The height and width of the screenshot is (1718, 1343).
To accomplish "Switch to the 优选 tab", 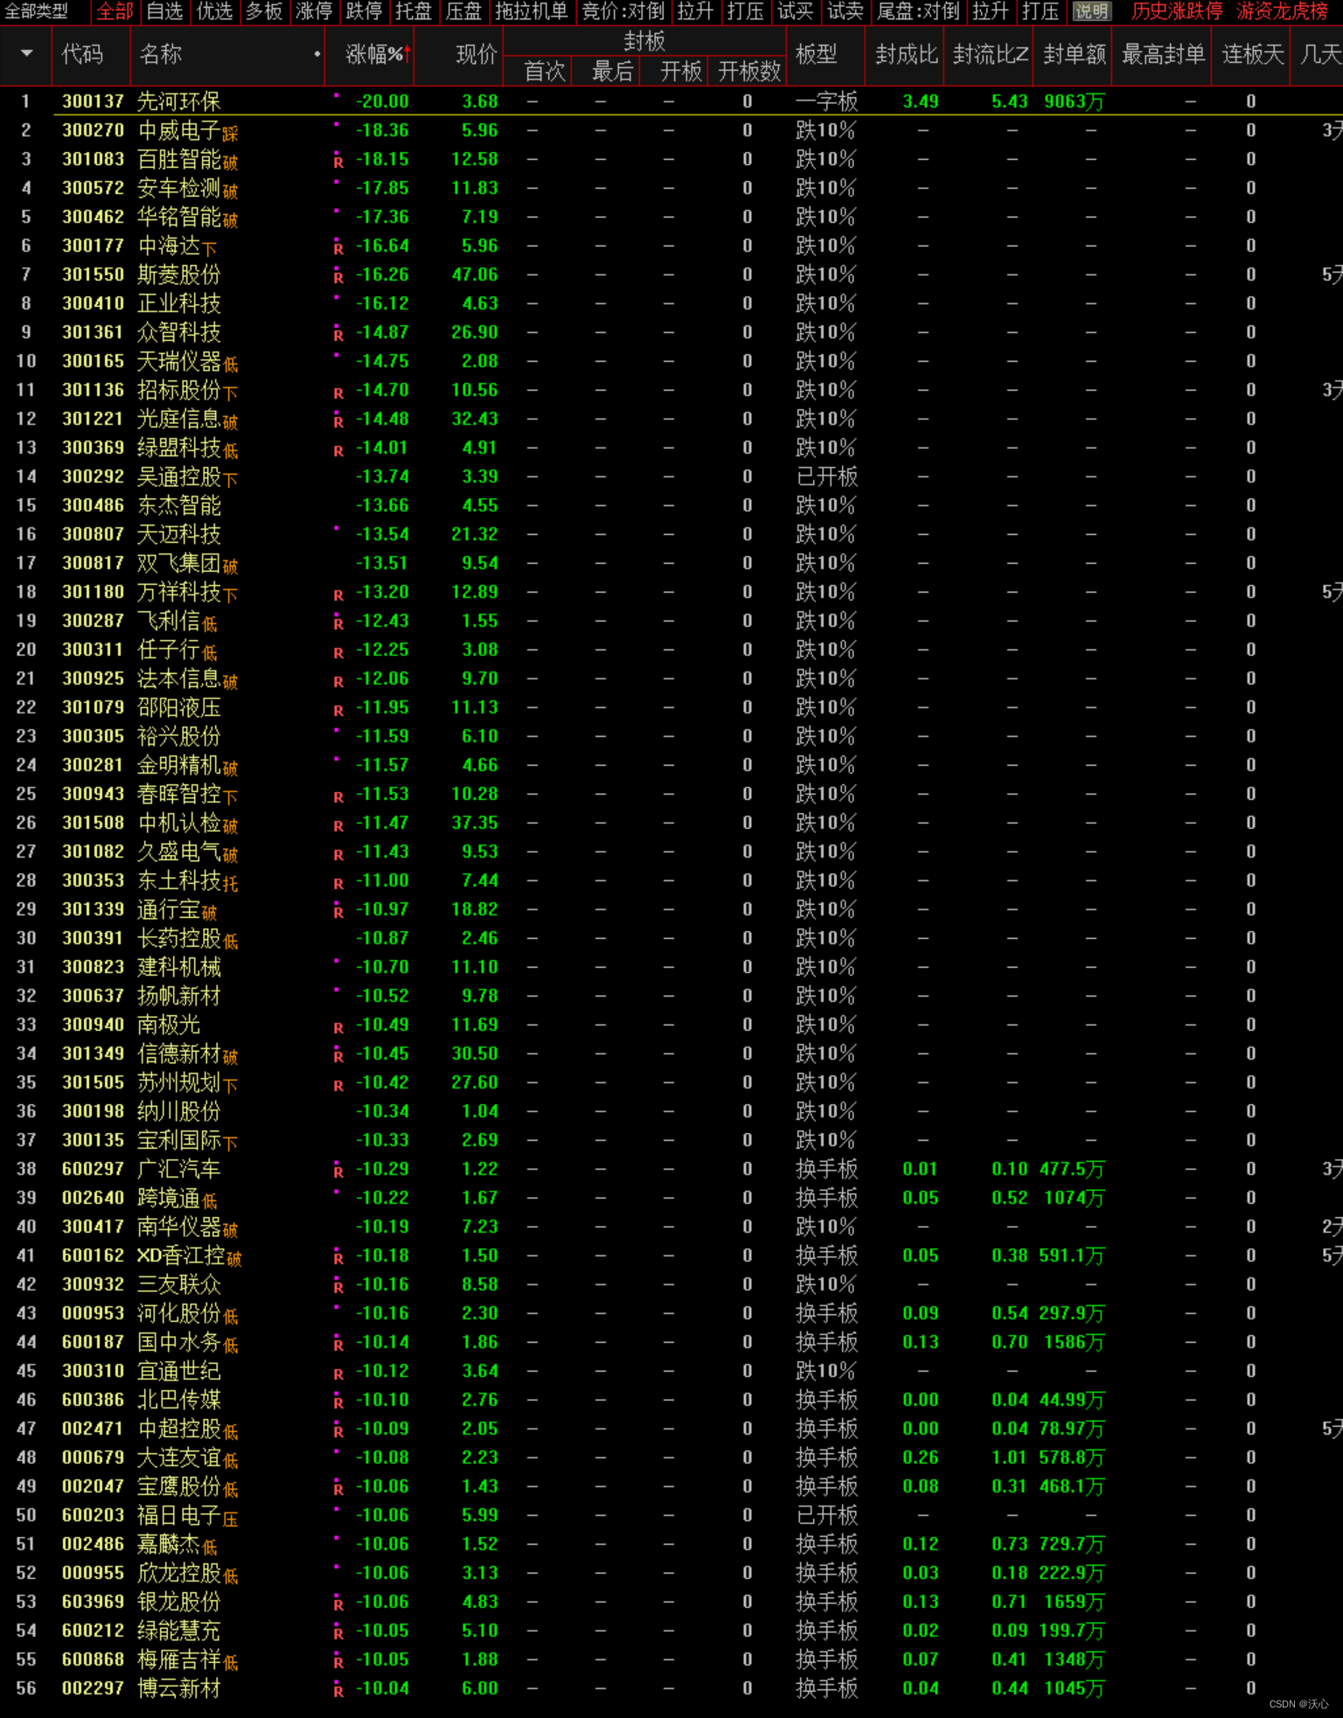I will 214,11.
